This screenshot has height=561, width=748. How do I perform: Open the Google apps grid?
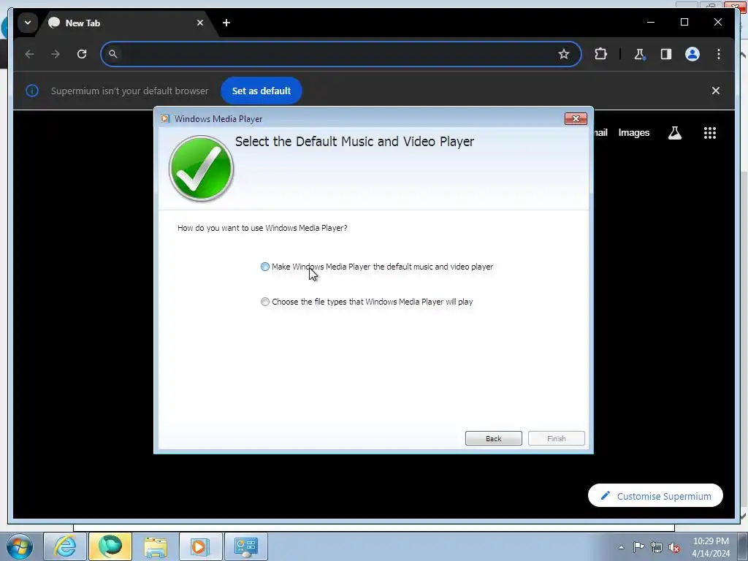click(x=710, y=133)
